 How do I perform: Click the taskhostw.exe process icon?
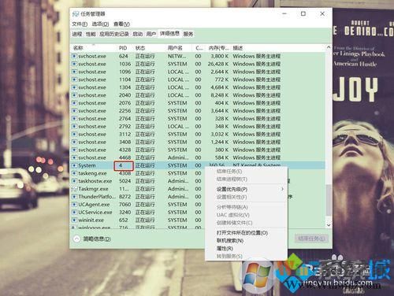[75, 181]
